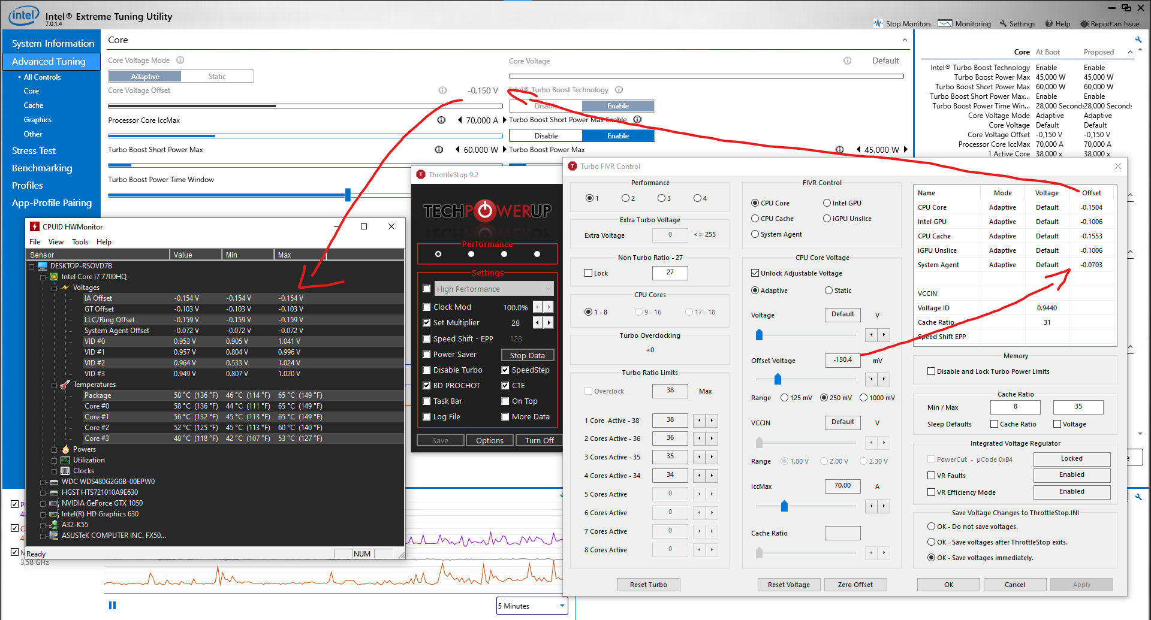1151x620 pixels.
Task: Open HWMonitor File menu
Action: pos(35,242)
